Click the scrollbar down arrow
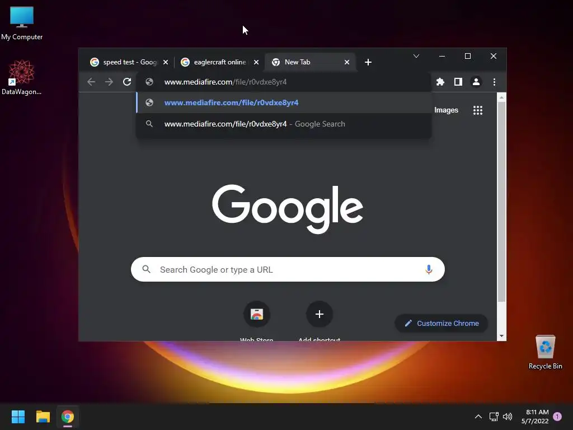Viewport: 573px width, 430px height. 501,336
